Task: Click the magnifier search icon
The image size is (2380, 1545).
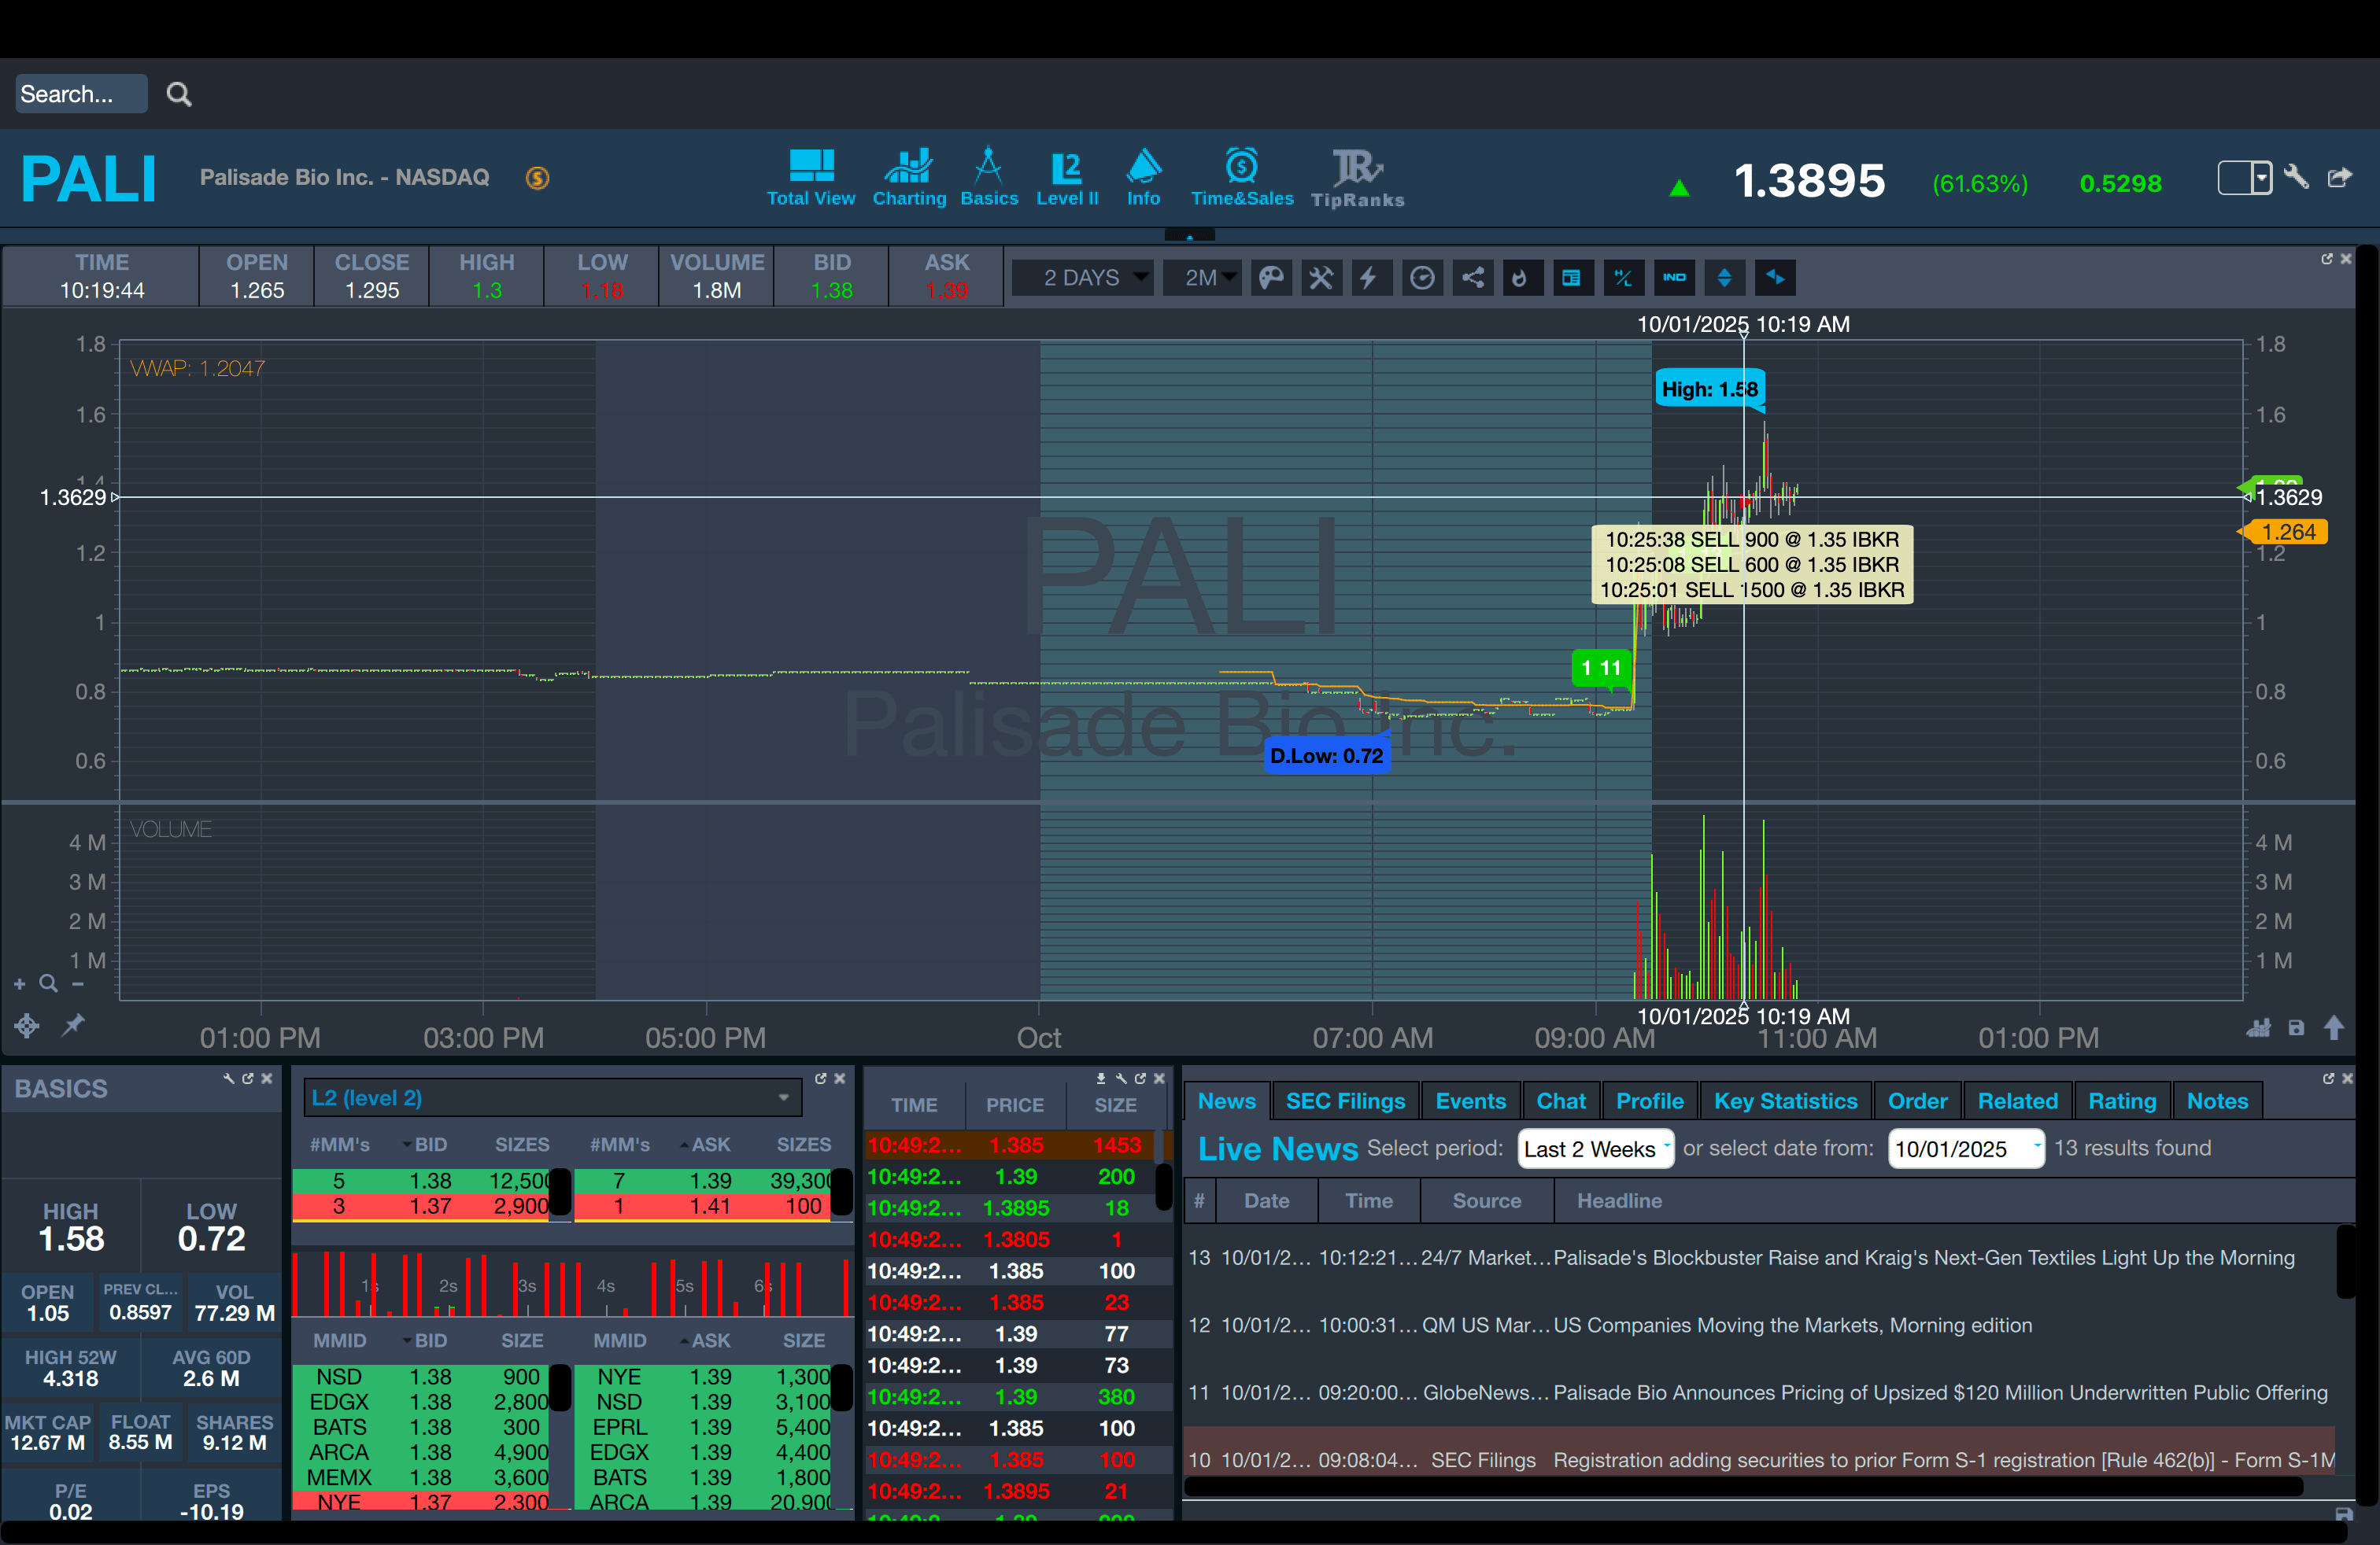Action: tap(179, 94)
